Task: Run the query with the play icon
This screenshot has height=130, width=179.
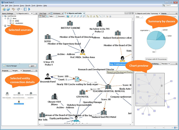Action: [x=29, y=9]
